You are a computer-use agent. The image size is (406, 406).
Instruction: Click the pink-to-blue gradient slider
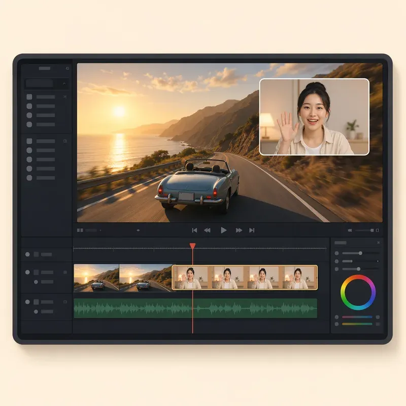coord(357,317)
